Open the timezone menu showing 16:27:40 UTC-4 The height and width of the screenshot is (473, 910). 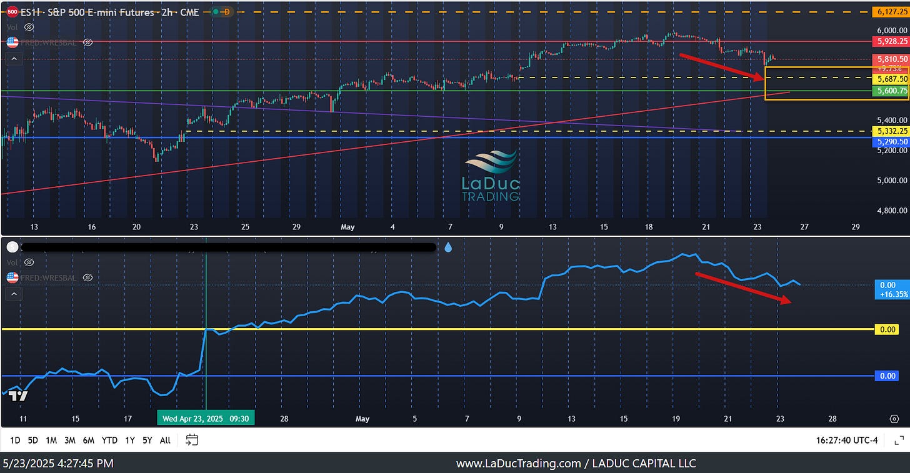846,441
